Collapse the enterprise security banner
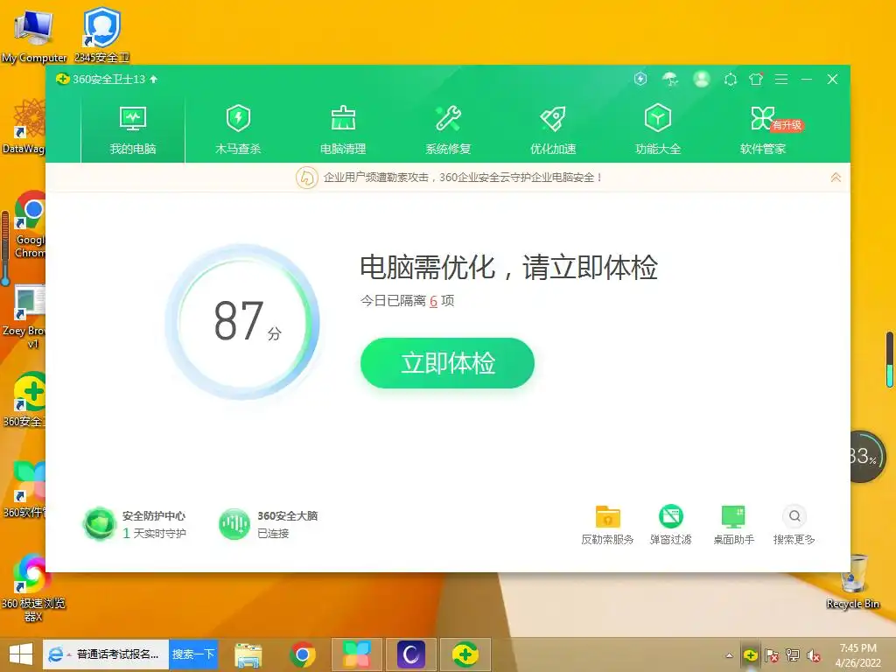The width and height of the screenshot is (896, 672). point(836,178)
